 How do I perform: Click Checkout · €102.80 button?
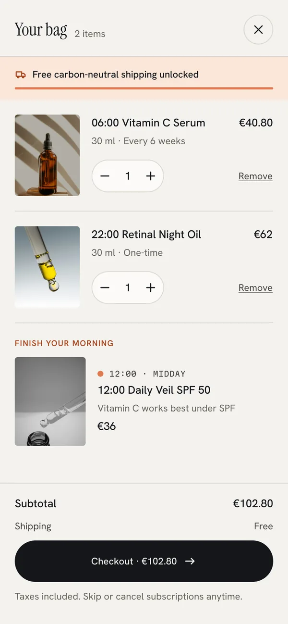(x=144, y=561)
